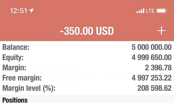Screen dimensions: 174x103
Task: Tap the margin level value 208 598.62
Action: (155, 88)
